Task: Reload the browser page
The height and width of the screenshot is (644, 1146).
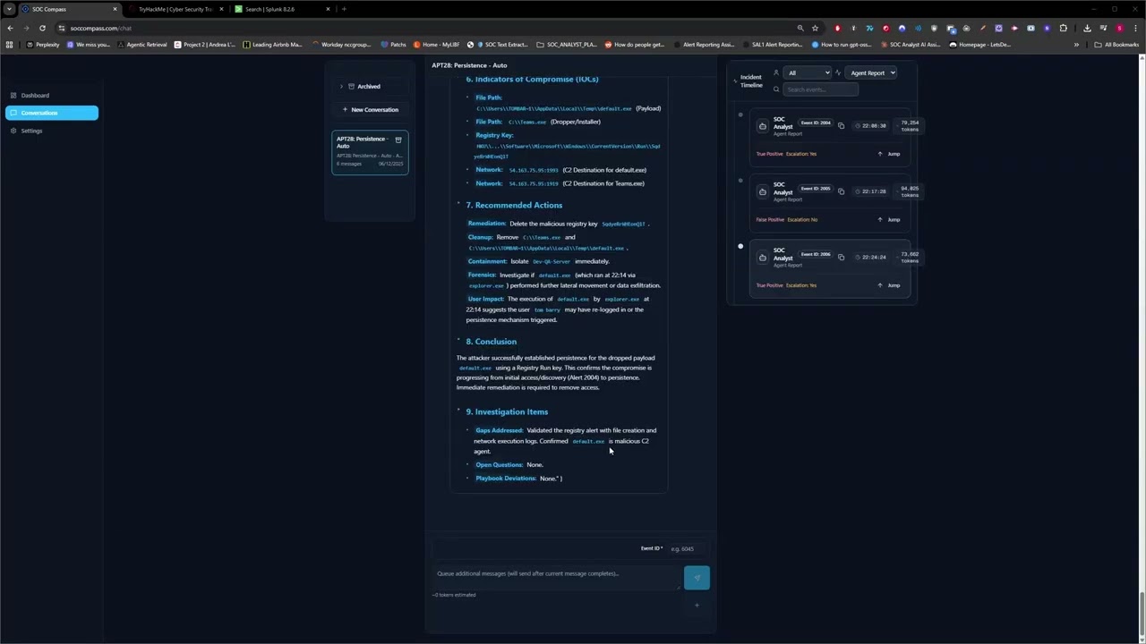Action: (42, 28)
